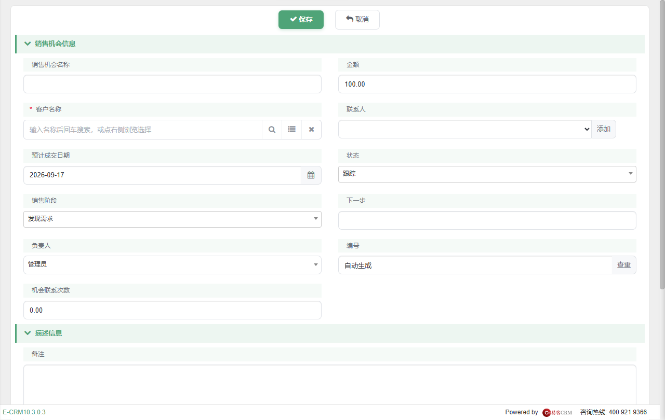Click inside the 备注 text area
The height and width of the screenshot is (420, 665).
pyautogui.click(x=330, y=385)
